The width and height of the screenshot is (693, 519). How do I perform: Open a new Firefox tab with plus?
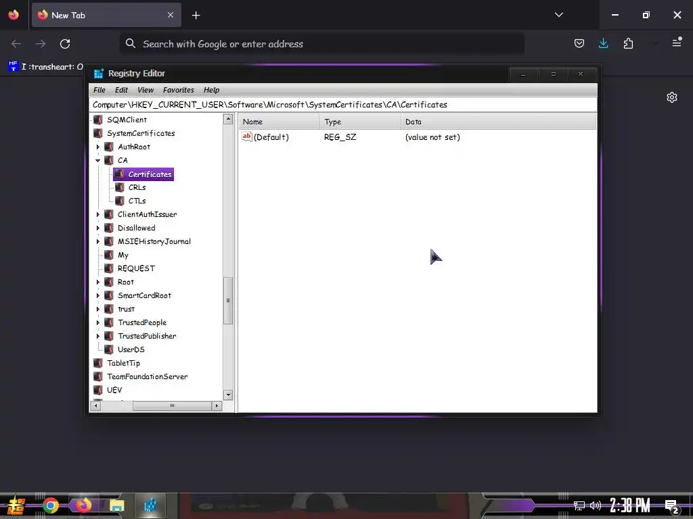(x=196, y=16)
